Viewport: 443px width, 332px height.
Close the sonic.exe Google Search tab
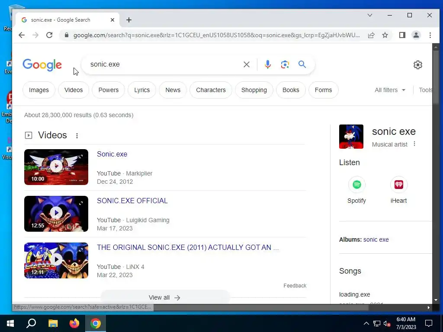112,20
